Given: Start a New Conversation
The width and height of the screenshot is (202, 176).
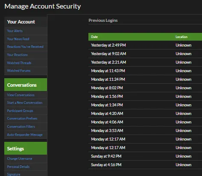Looking at the screenshot, I should click(25, 103).
